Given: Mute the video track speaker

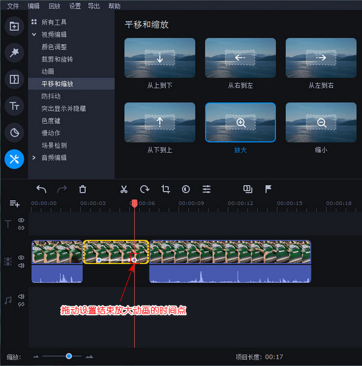Looking at the screenshot, I should [x=21, y=265].
